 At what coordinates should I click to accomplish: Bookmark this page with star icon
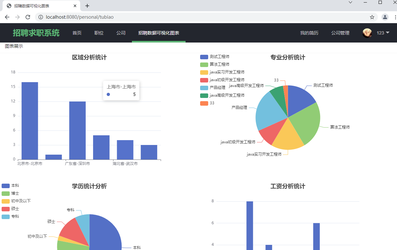pyautogui.click(x=372, y=17)
